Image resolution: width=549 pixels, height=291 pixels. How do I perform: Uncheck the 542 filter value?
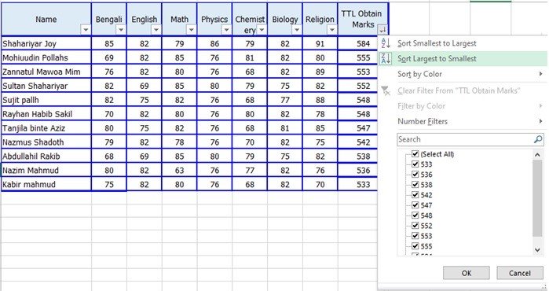click(415, 194)
